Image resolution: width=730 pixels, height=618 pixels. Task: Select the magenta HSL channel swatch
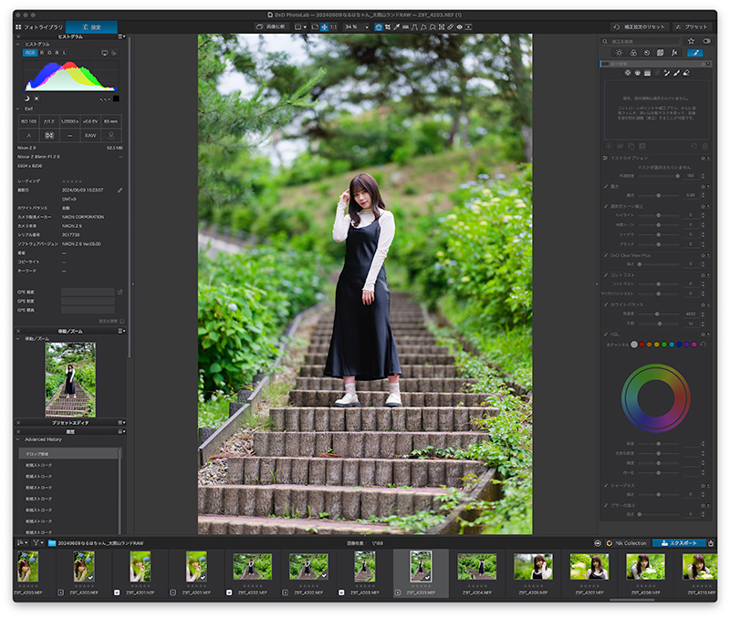[x=694, y=345]
